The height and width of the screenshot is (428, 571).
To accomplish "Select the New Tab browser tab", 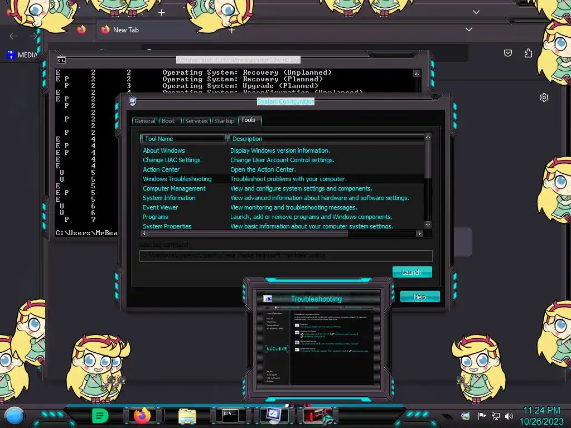I will tap(157, 30).
